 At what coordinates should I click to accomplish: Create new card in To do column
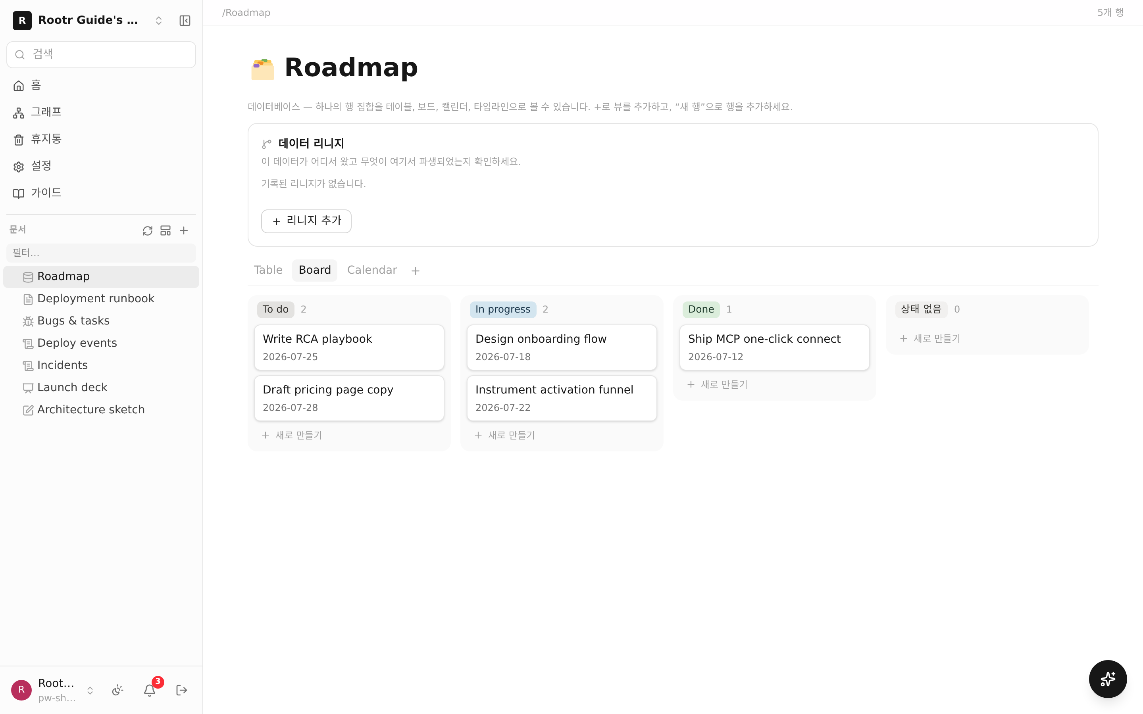tap(292, 435)
